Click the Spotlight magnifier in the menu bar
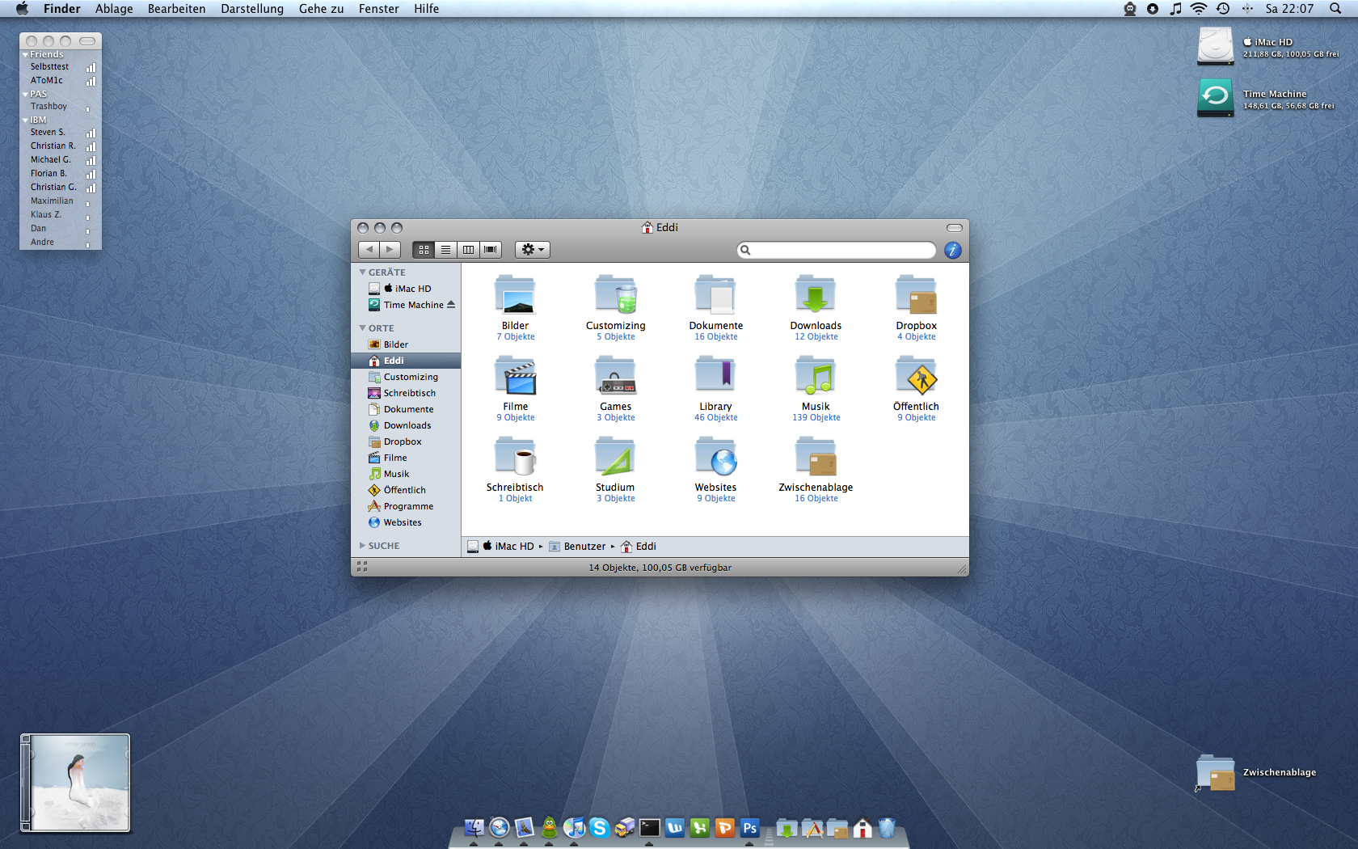The height and width of the screenshot is (849, 1358). click(x=1335, y=9)
